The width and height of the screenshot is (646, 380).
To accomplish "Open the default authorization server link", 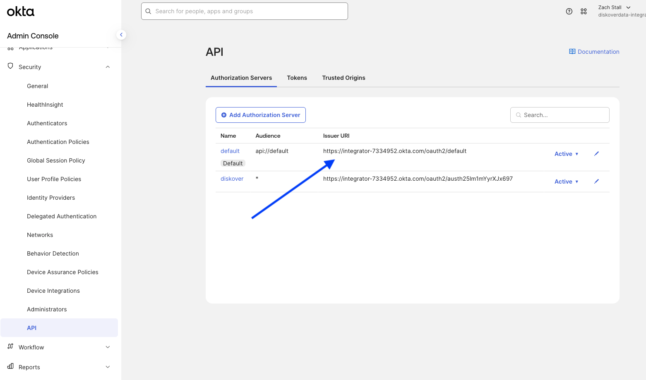I will click(x=230, y=151).
